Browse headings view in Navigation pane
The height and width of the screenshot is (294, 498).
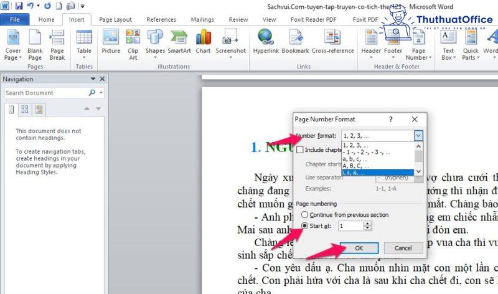pos(11,110)
